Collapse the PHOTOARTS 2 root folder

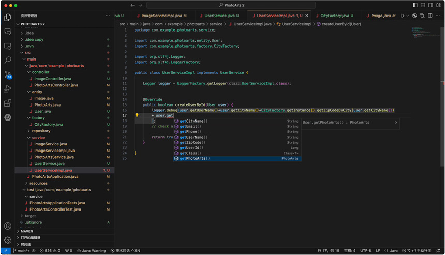coord(65,24)
